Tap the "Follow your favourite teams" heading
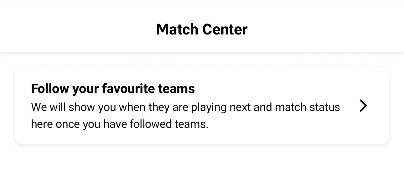The width and height of the screenshot is (404, 178). click(x=113, y=89)
